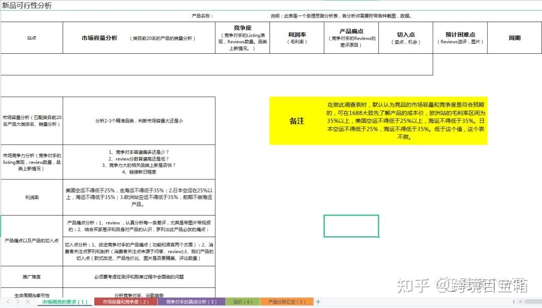Select the 站点 column header cell

point(31,37)
